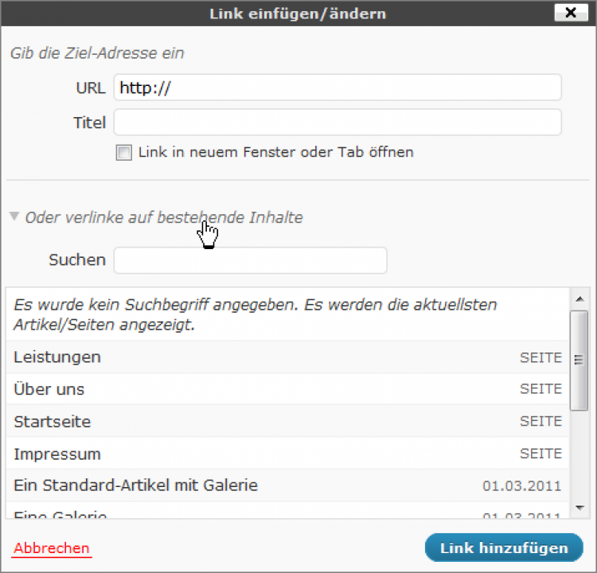Click the 'Link in neuem Fenster oder Tab öffnen' label
Screen dimensions: 597x573
tap(275, 152)
